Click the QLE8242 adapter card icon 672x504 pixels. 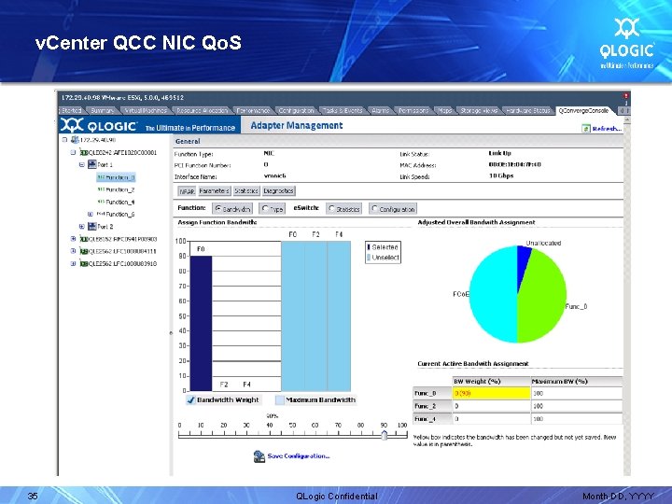coord(84,152)
